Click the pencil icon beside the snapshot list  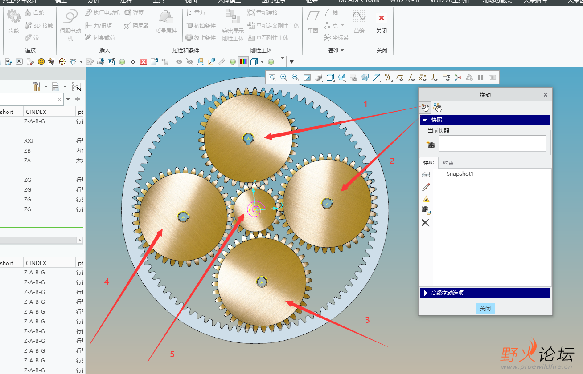coord(426,187)
